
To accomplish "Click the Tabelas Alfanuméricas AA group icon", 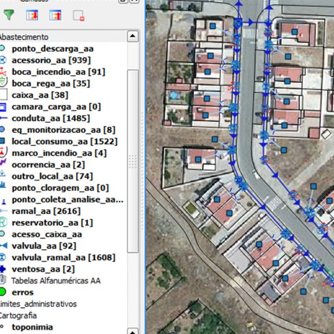I will (2, 280).
